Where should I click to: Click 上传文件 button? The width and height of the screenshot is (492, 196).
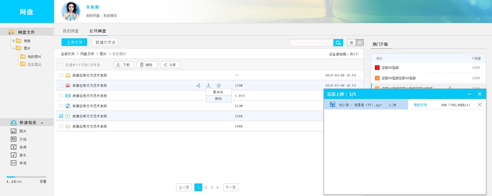coord(74,42)
